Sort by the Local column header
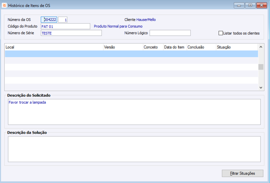Image resolution: width=270 pixels, height=183 pixels. coord(54,47)
